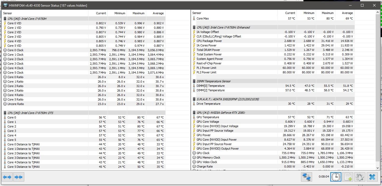Screen dimensions: 382x186
Task: Click icon beside Uncore Ratio
Action: pyautogui.click(x=5, y=104)
